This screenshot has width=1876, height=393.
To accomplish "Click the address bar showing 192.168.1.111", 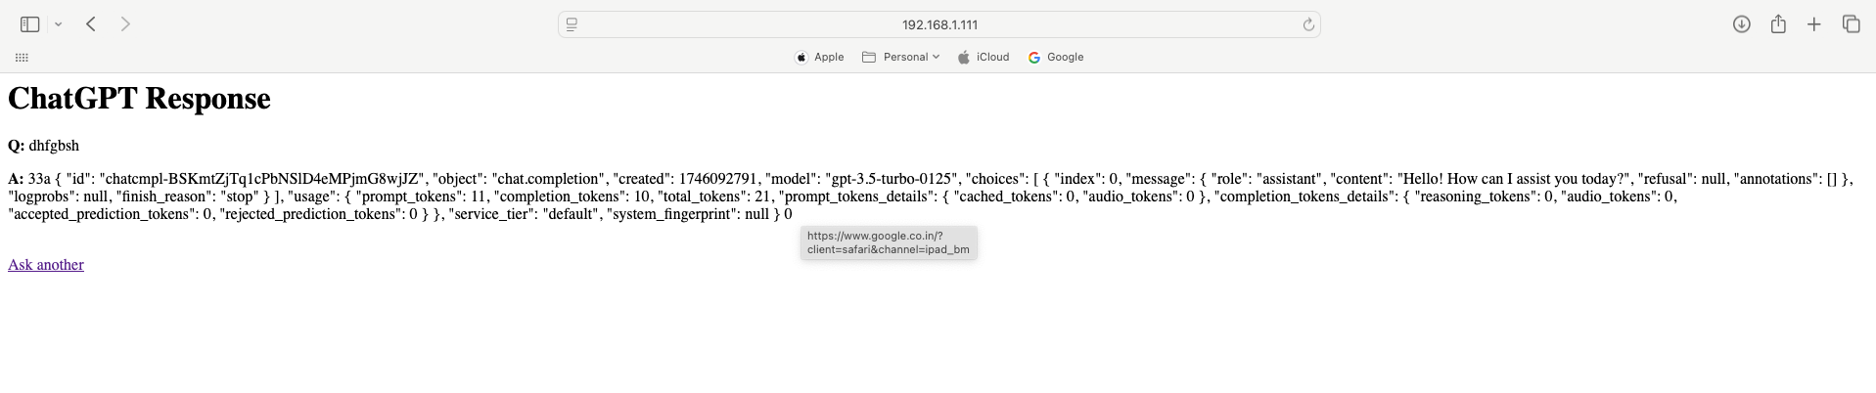I will 939,24.
